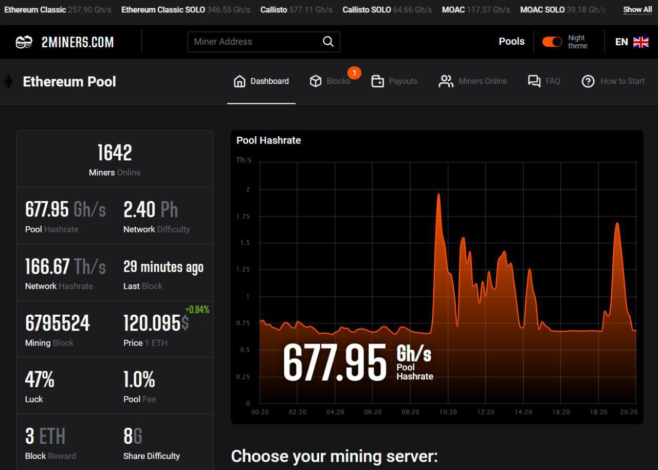Toggle the Night theme switch
The height and width of the screenshot is (470, 658).
pos(552,42)
